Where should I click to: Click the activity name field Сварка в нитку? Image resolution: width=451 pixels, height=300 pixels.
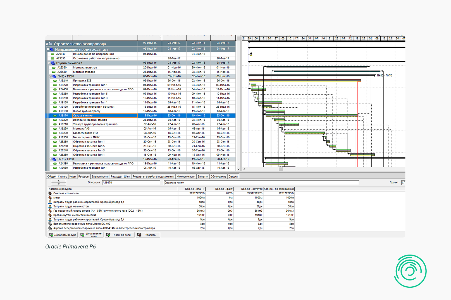coord(261,183)
